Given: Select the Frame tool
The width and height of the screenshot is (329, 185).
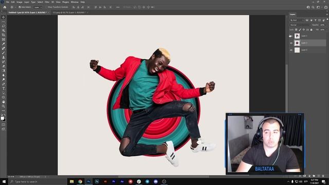Looking at the screenshot, I should (4, 40).
